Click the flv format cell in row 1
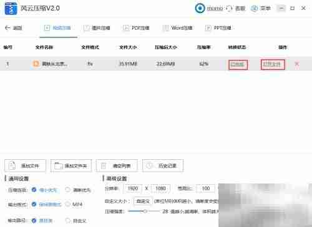The width and height of the screenshot is (312, 227). point(90,63)
